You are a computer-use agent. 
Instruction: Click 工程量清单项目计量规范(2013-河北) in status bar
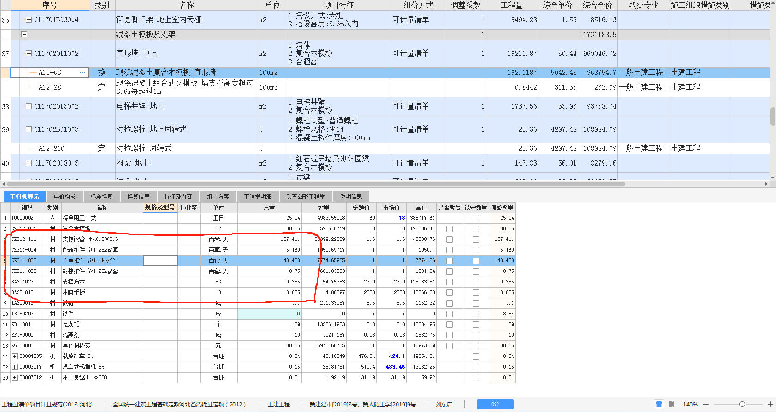tap(47, 405)
